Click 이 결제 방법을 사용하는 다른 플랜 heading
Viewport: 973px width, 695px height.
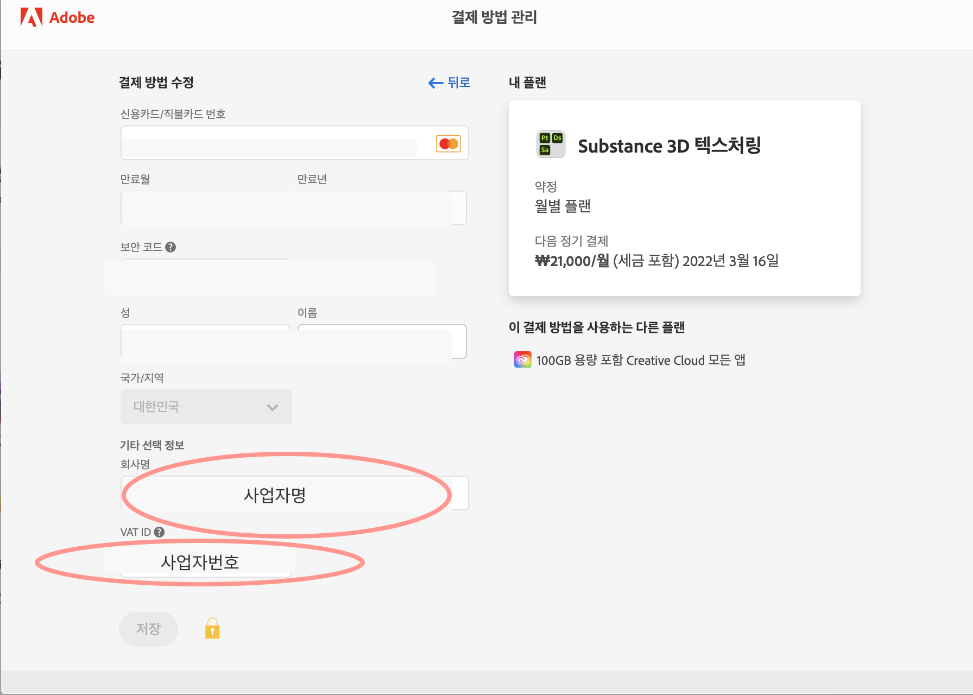point(597,327)
